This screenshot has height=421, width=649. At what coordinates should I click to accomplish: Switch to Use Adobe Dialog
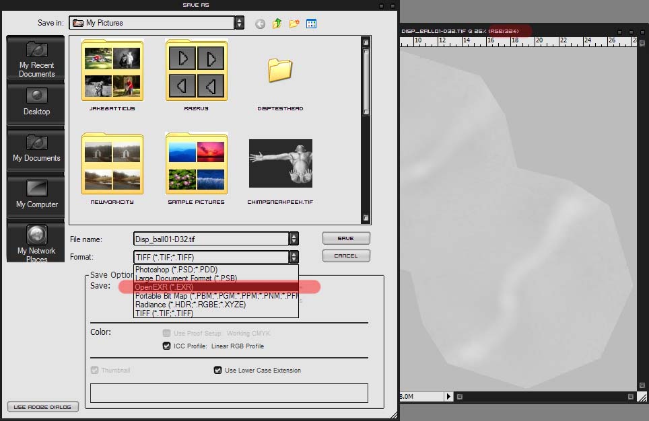[x=42, y=407]
